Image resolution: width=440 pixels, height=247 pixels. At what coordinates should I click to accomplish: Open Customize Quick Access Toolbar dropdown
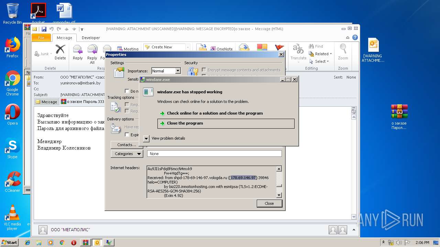coord(82,30)
